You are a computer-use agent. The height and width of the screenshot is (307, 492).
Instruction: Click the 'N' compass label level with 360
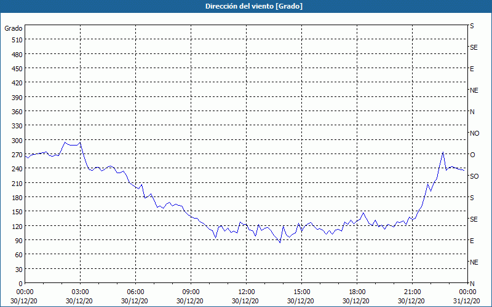click(x=472, y=112)
